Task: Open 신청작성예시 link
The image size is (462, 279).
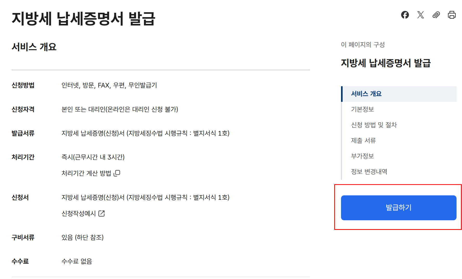Action: [x=79, y=214]
